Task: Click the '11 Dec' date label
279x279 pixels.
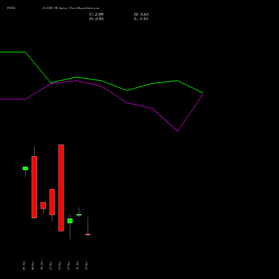Action: click(51, 265)
